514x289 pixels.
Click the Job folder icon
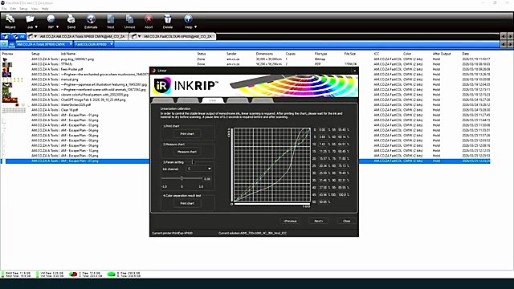30,19
